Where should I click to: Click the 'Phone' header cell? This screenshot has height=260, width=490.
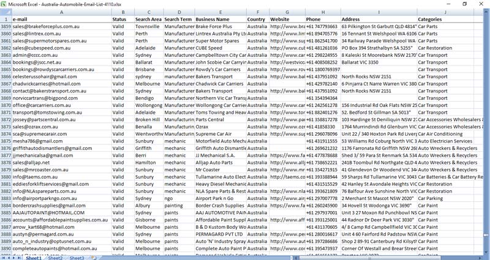(x=323, y=20)
